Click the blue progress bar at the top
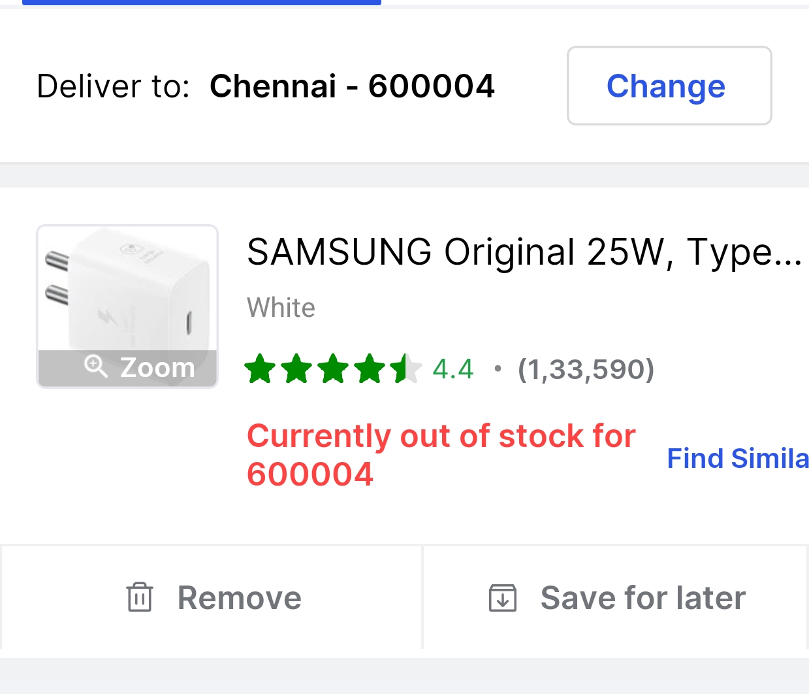Image resolution: width=809 pixels, height=694 pixels. point(201,3)
